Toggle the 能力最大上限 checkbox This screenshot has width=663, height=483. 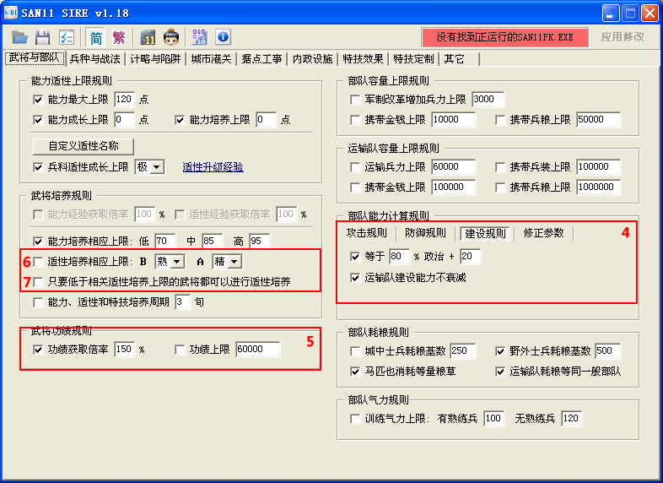(38, 100)
